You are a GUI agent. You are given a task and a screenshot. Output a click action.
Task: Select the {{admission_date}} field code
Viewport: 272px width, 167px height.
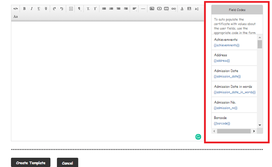[227, 76]
